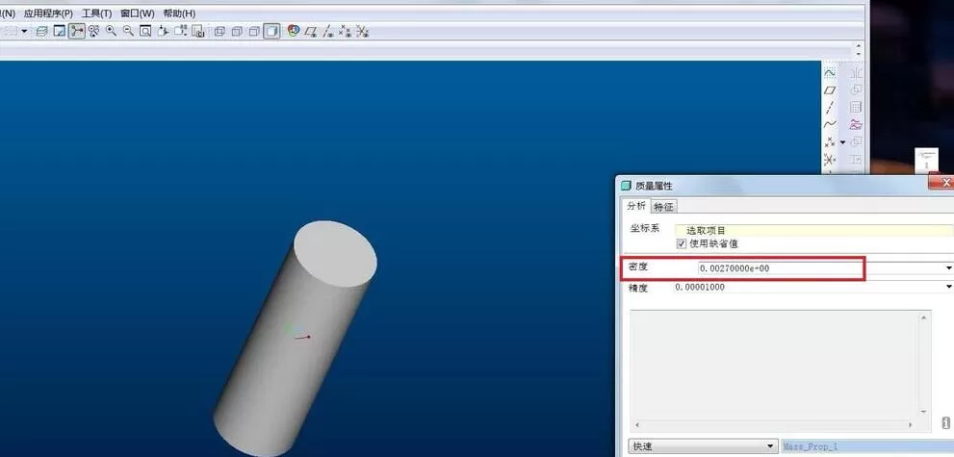Click the pink style surface icon
The width and height of the screenshot is (954, 457).
click(856, 124)
